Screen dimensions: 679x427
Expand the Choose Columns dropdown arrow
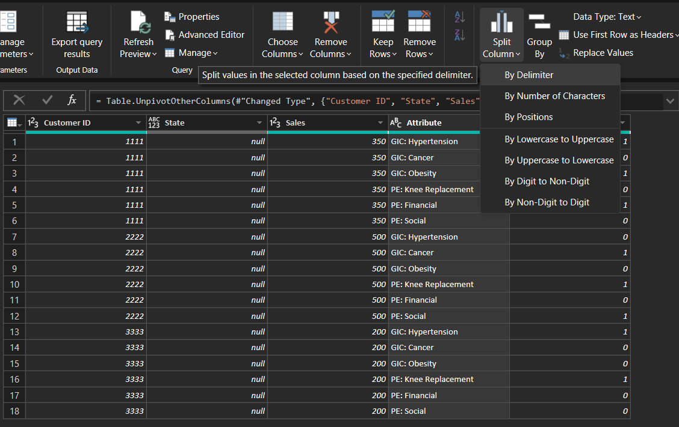[300, 55]
